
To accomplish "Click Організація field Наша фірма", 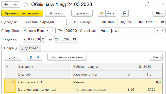I will pyautogui.click(x=127, y=31).
